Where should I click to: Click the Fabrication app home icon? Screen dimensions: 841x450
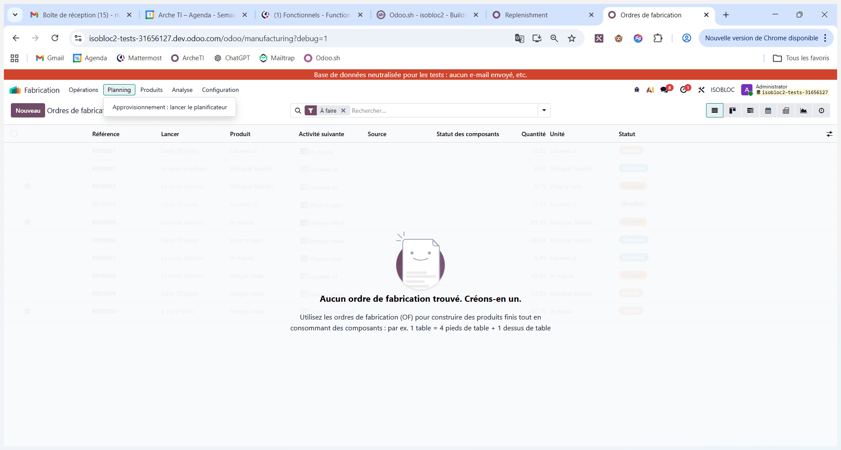(15, 90)
